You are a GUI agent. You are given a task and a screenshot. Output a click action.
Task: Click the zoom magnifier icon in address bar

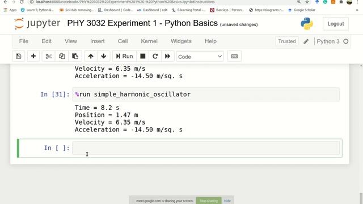[x=299, y=2]
